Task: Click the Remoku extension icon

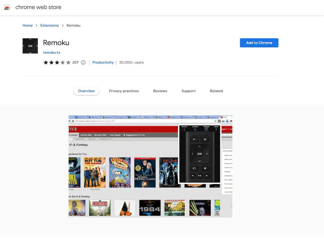Action: [30, 46]
